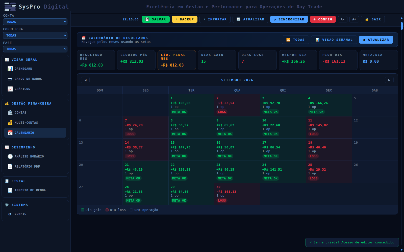Decrease font size with A- button
This screenshot has width=404, height=252.
[x=343, y=19]
